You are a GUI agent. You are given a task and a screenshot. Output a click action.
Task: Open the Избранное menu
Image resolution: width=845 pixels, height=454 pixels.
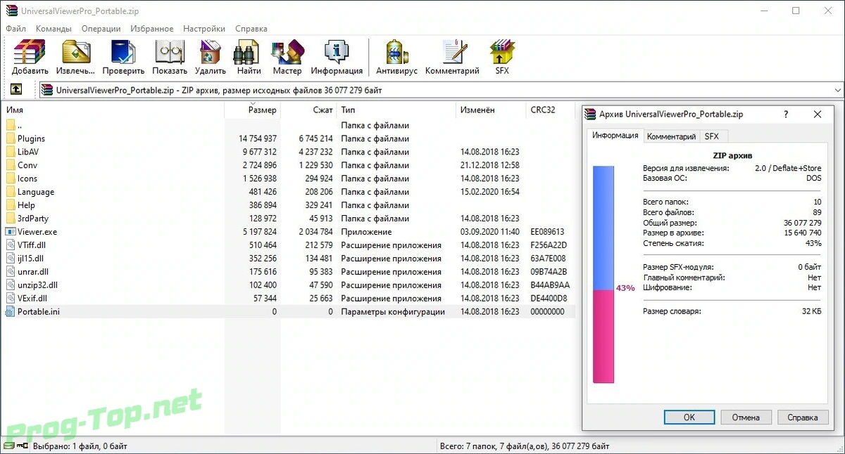pyautogui.click(x=151, y=29)
